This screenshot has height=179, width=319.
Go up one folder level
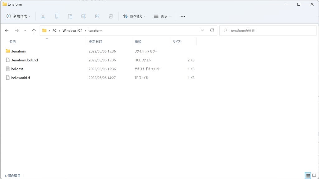click(34, 31)
